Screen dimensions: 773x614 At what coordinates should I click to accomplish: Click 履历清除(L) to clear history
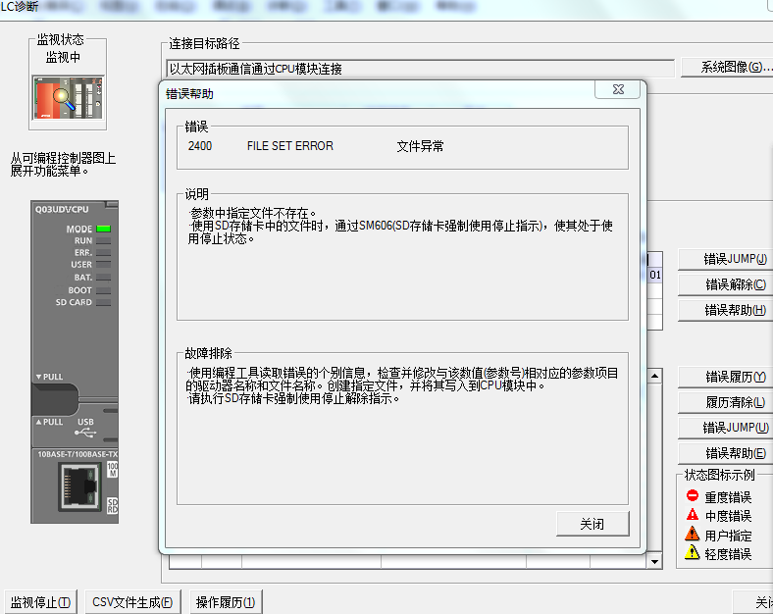click(735, 402)
